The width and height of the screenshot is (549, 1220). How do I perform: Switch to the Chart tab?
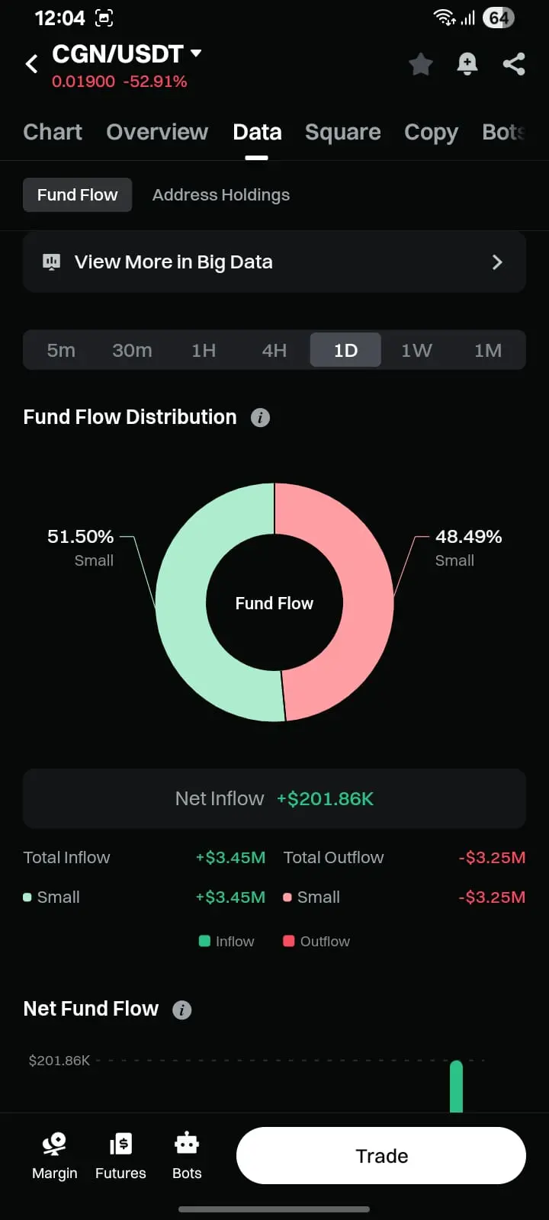(x=53, y=132)
